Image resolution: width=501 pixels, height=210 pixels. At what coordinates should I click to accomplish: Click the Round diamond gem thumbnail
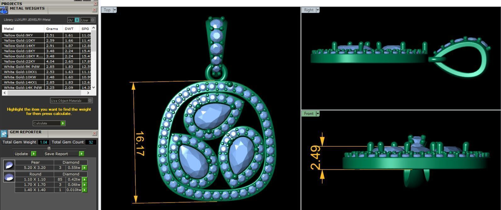tap(9, 177)
